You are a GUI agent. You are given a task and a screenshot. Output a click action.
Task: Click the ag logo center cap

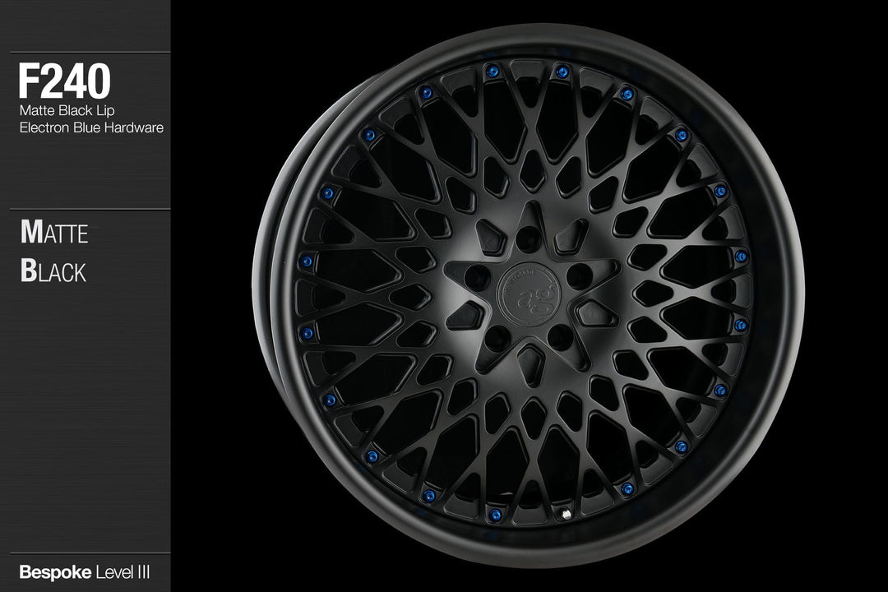point(526,294)
